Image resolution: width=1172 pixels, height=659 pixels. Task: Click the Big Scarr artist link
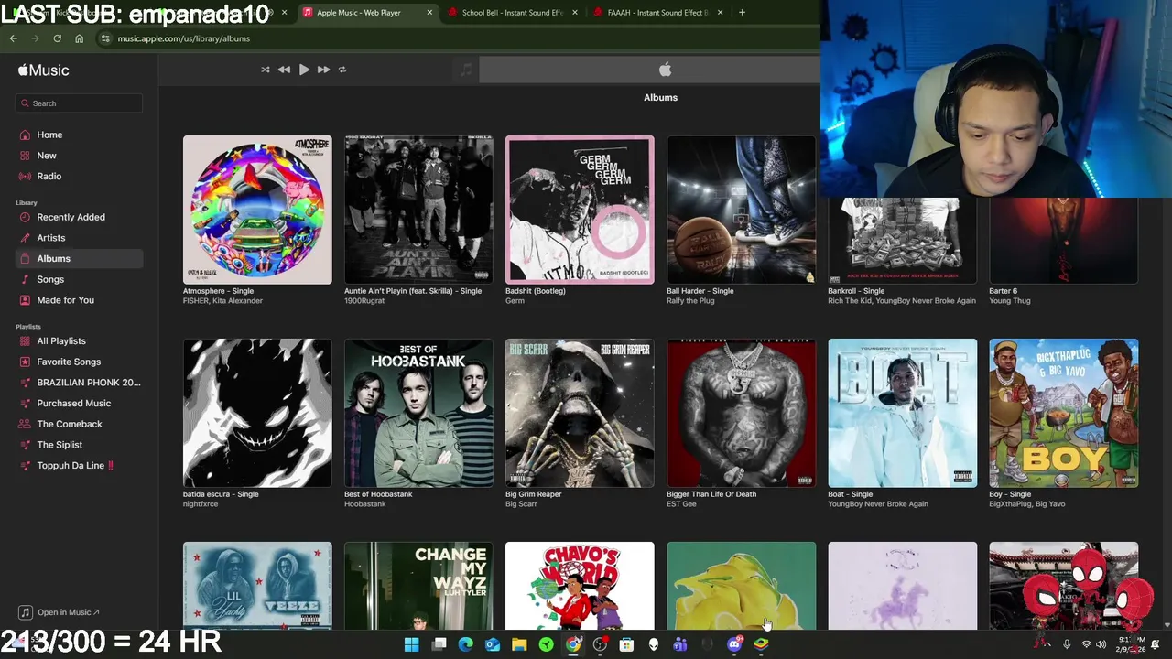point(521,504)
